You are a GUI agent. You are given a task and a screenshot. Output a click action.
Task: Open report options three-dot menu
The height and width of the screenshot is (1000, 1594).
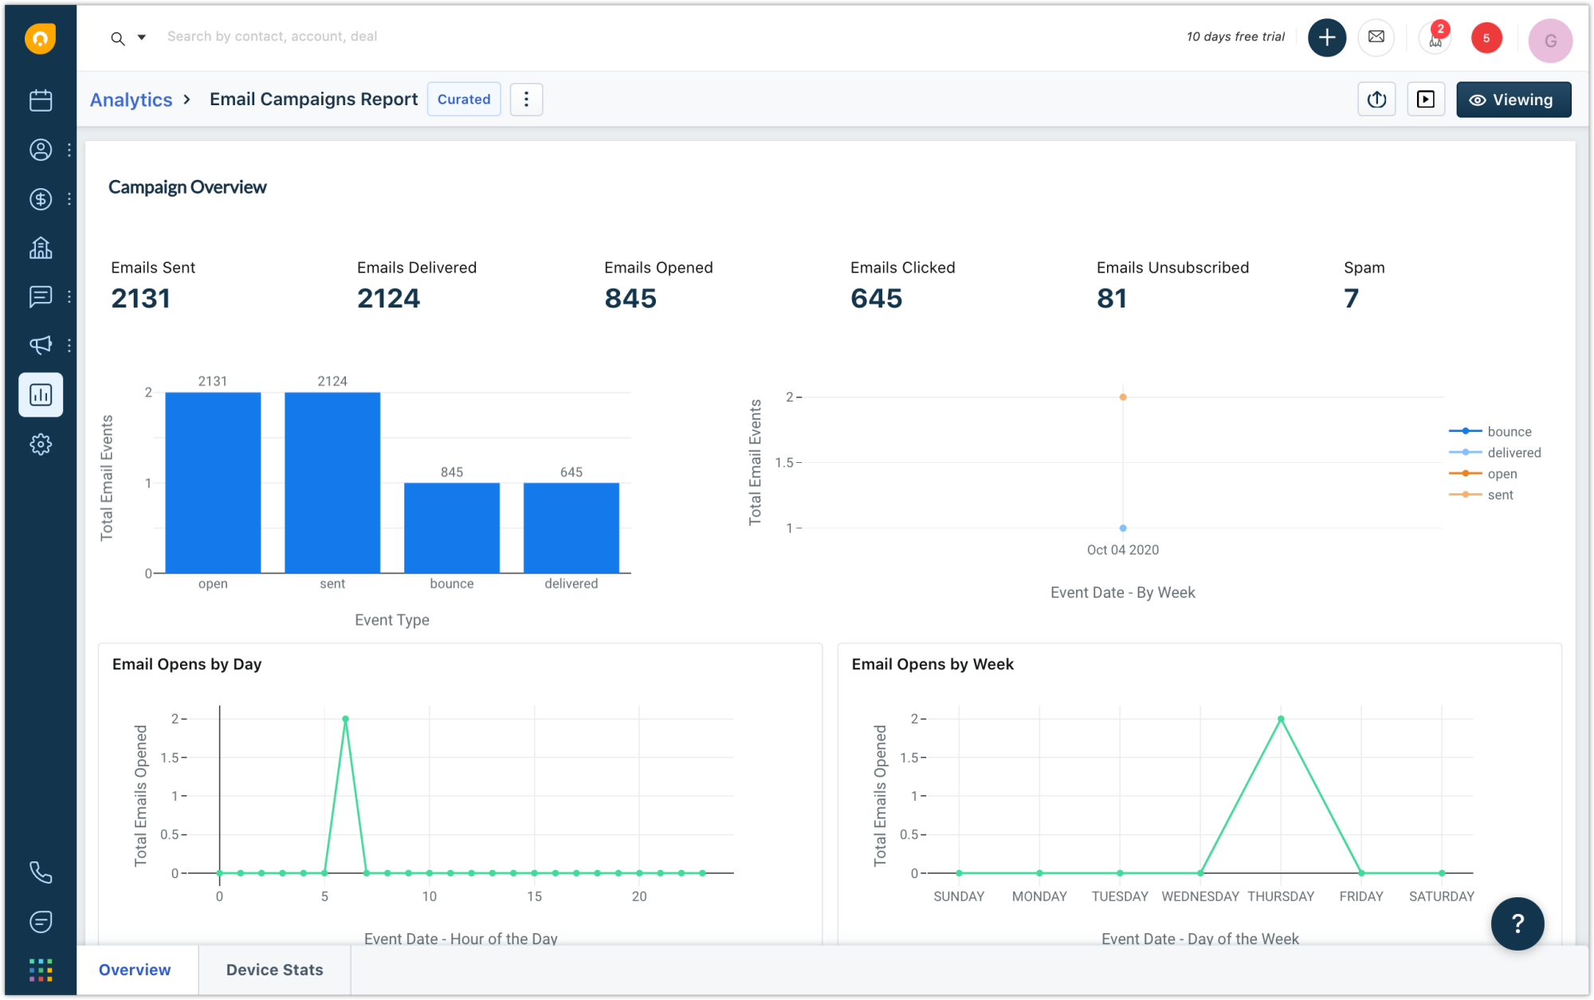coord(526,100)
